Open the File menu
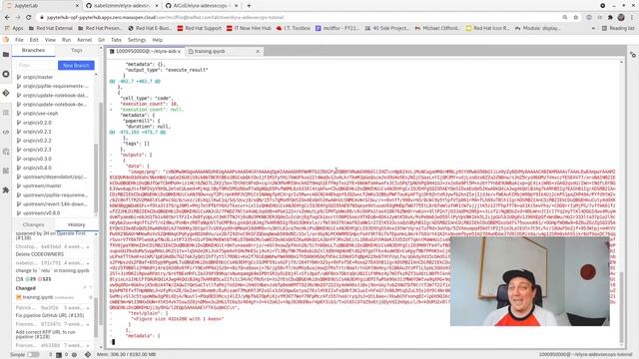The image size is (639, 359). coord(19,40)
